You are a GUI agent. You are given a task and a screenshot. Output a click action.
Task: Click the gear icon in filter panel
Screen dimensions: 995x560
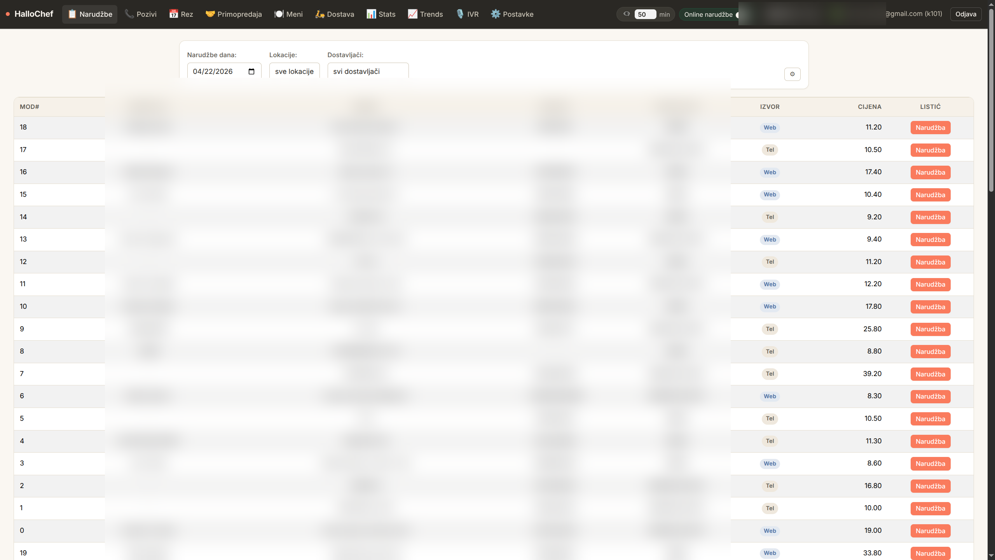[x=792, y=74]
